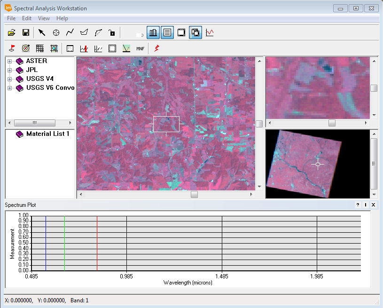Click the red lightning bolt icon
The height and width of the screenshot is (308, 383).
156,48
